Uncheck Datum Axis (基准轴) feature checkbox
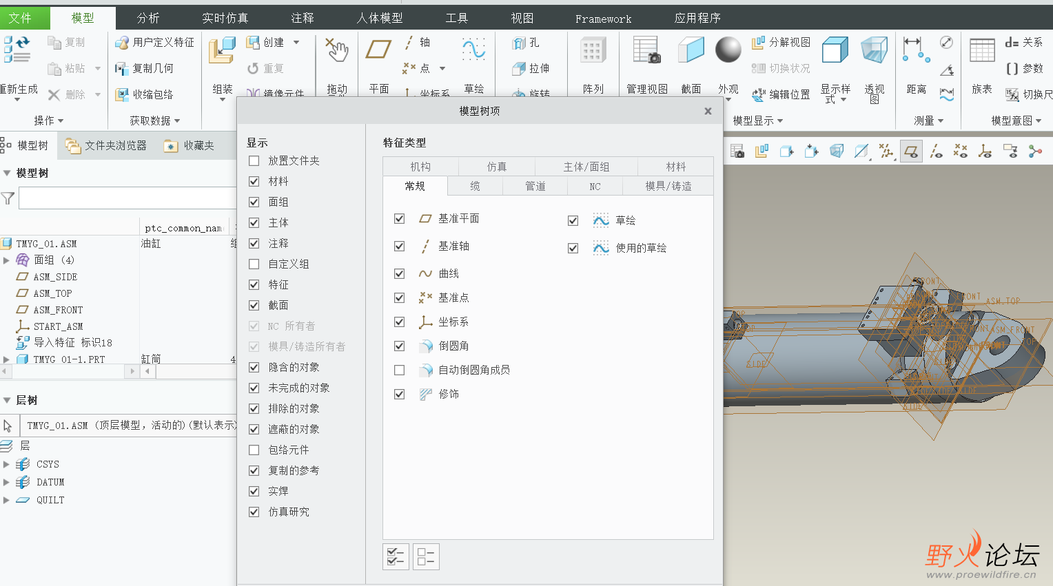Image resolution: width=1053 pixels, height=586 pixels. (x=399, y=246)
